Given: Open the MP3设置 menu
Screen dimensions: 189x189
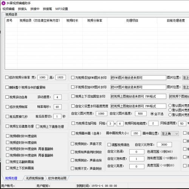Looking at the screenshot, I should [62, 9].
